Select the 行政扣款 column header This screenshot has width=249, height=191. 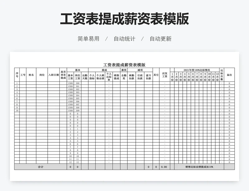coord(140,77)
